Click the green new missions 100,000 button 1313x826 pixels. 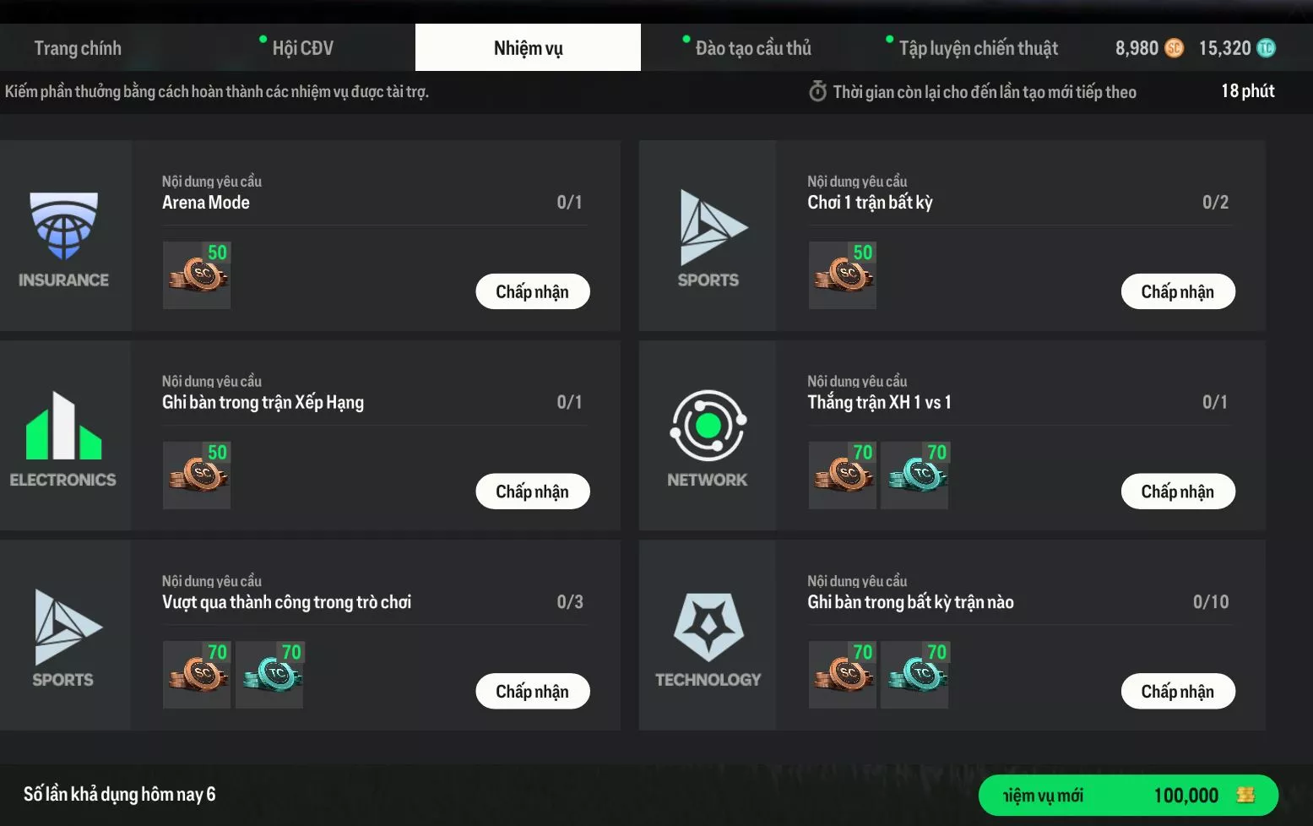(x=1127, y=796)
